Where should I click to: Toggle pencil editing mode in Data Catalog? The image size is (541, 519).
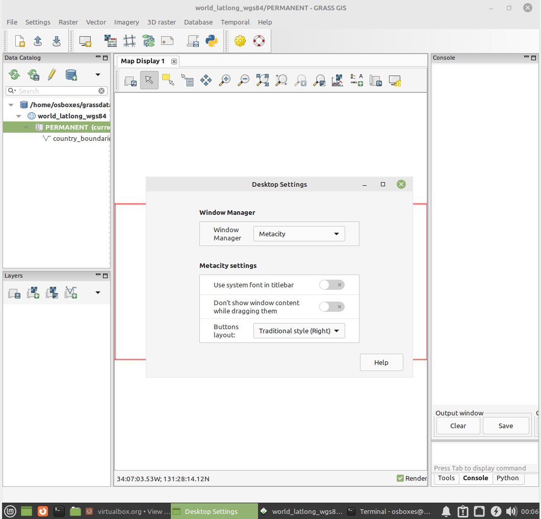tap(52, 75)
